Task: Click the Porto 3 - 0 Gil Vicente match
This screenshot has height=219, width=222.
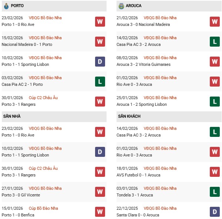Action: [x=21, y=195]
